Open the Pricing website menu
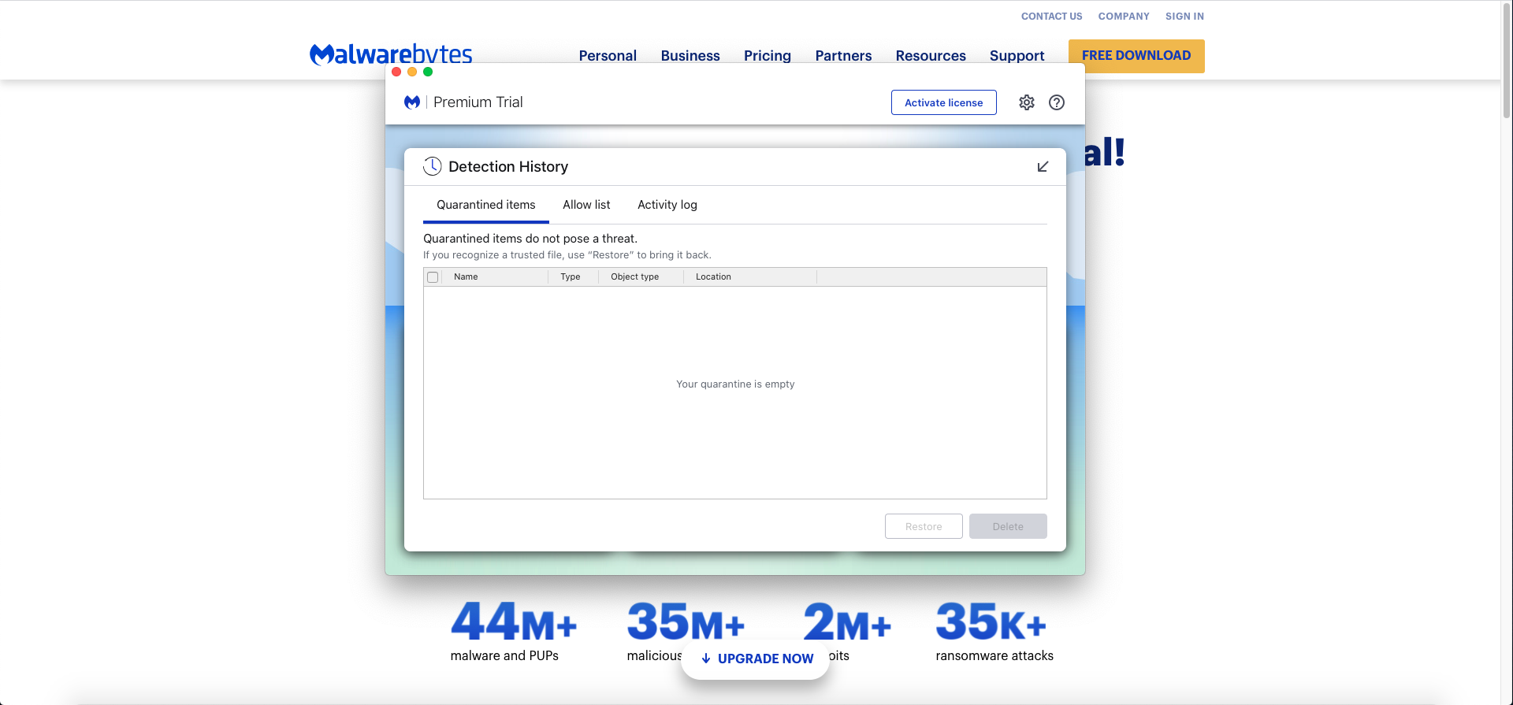 tap(768, 56)
